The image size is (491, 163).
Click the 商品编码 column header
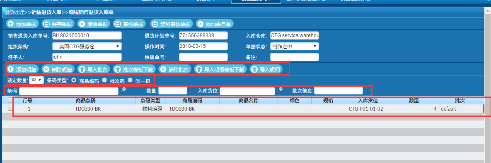(192, 101)
